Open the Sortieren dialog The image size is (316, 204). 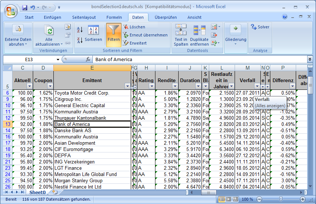coord(93,34)
